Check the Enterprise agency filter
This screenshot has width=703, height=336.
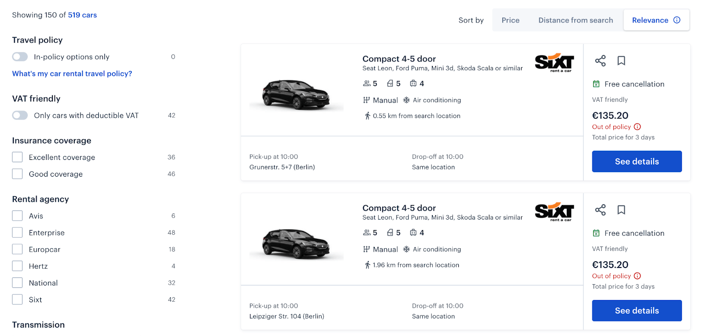pyautogui.click(x=17, y=232)
